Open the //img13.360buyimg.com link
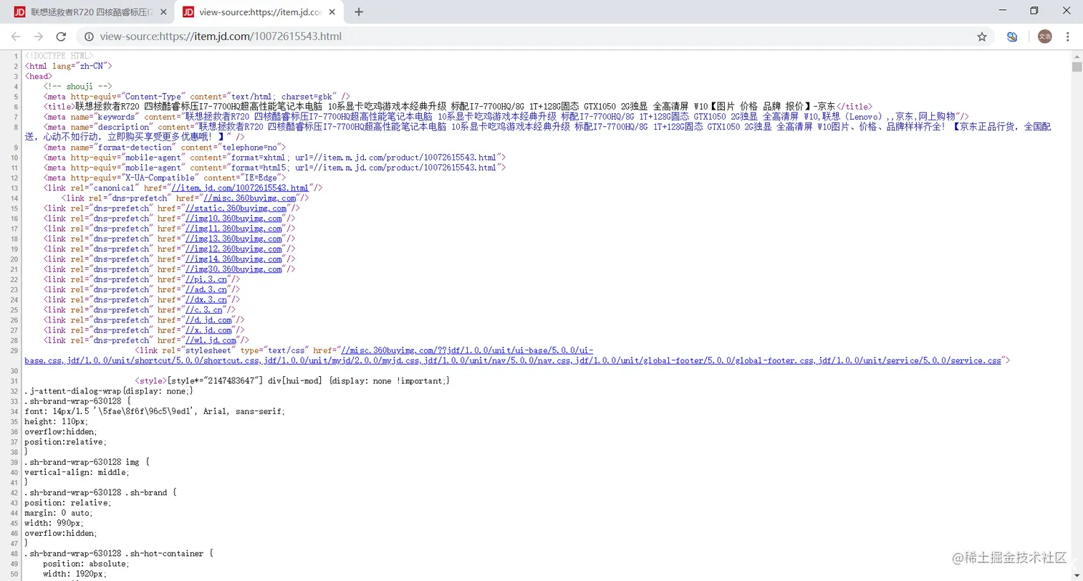Image resolution: width=1083 pixels, height=581 pixels. tap(234, 239)
